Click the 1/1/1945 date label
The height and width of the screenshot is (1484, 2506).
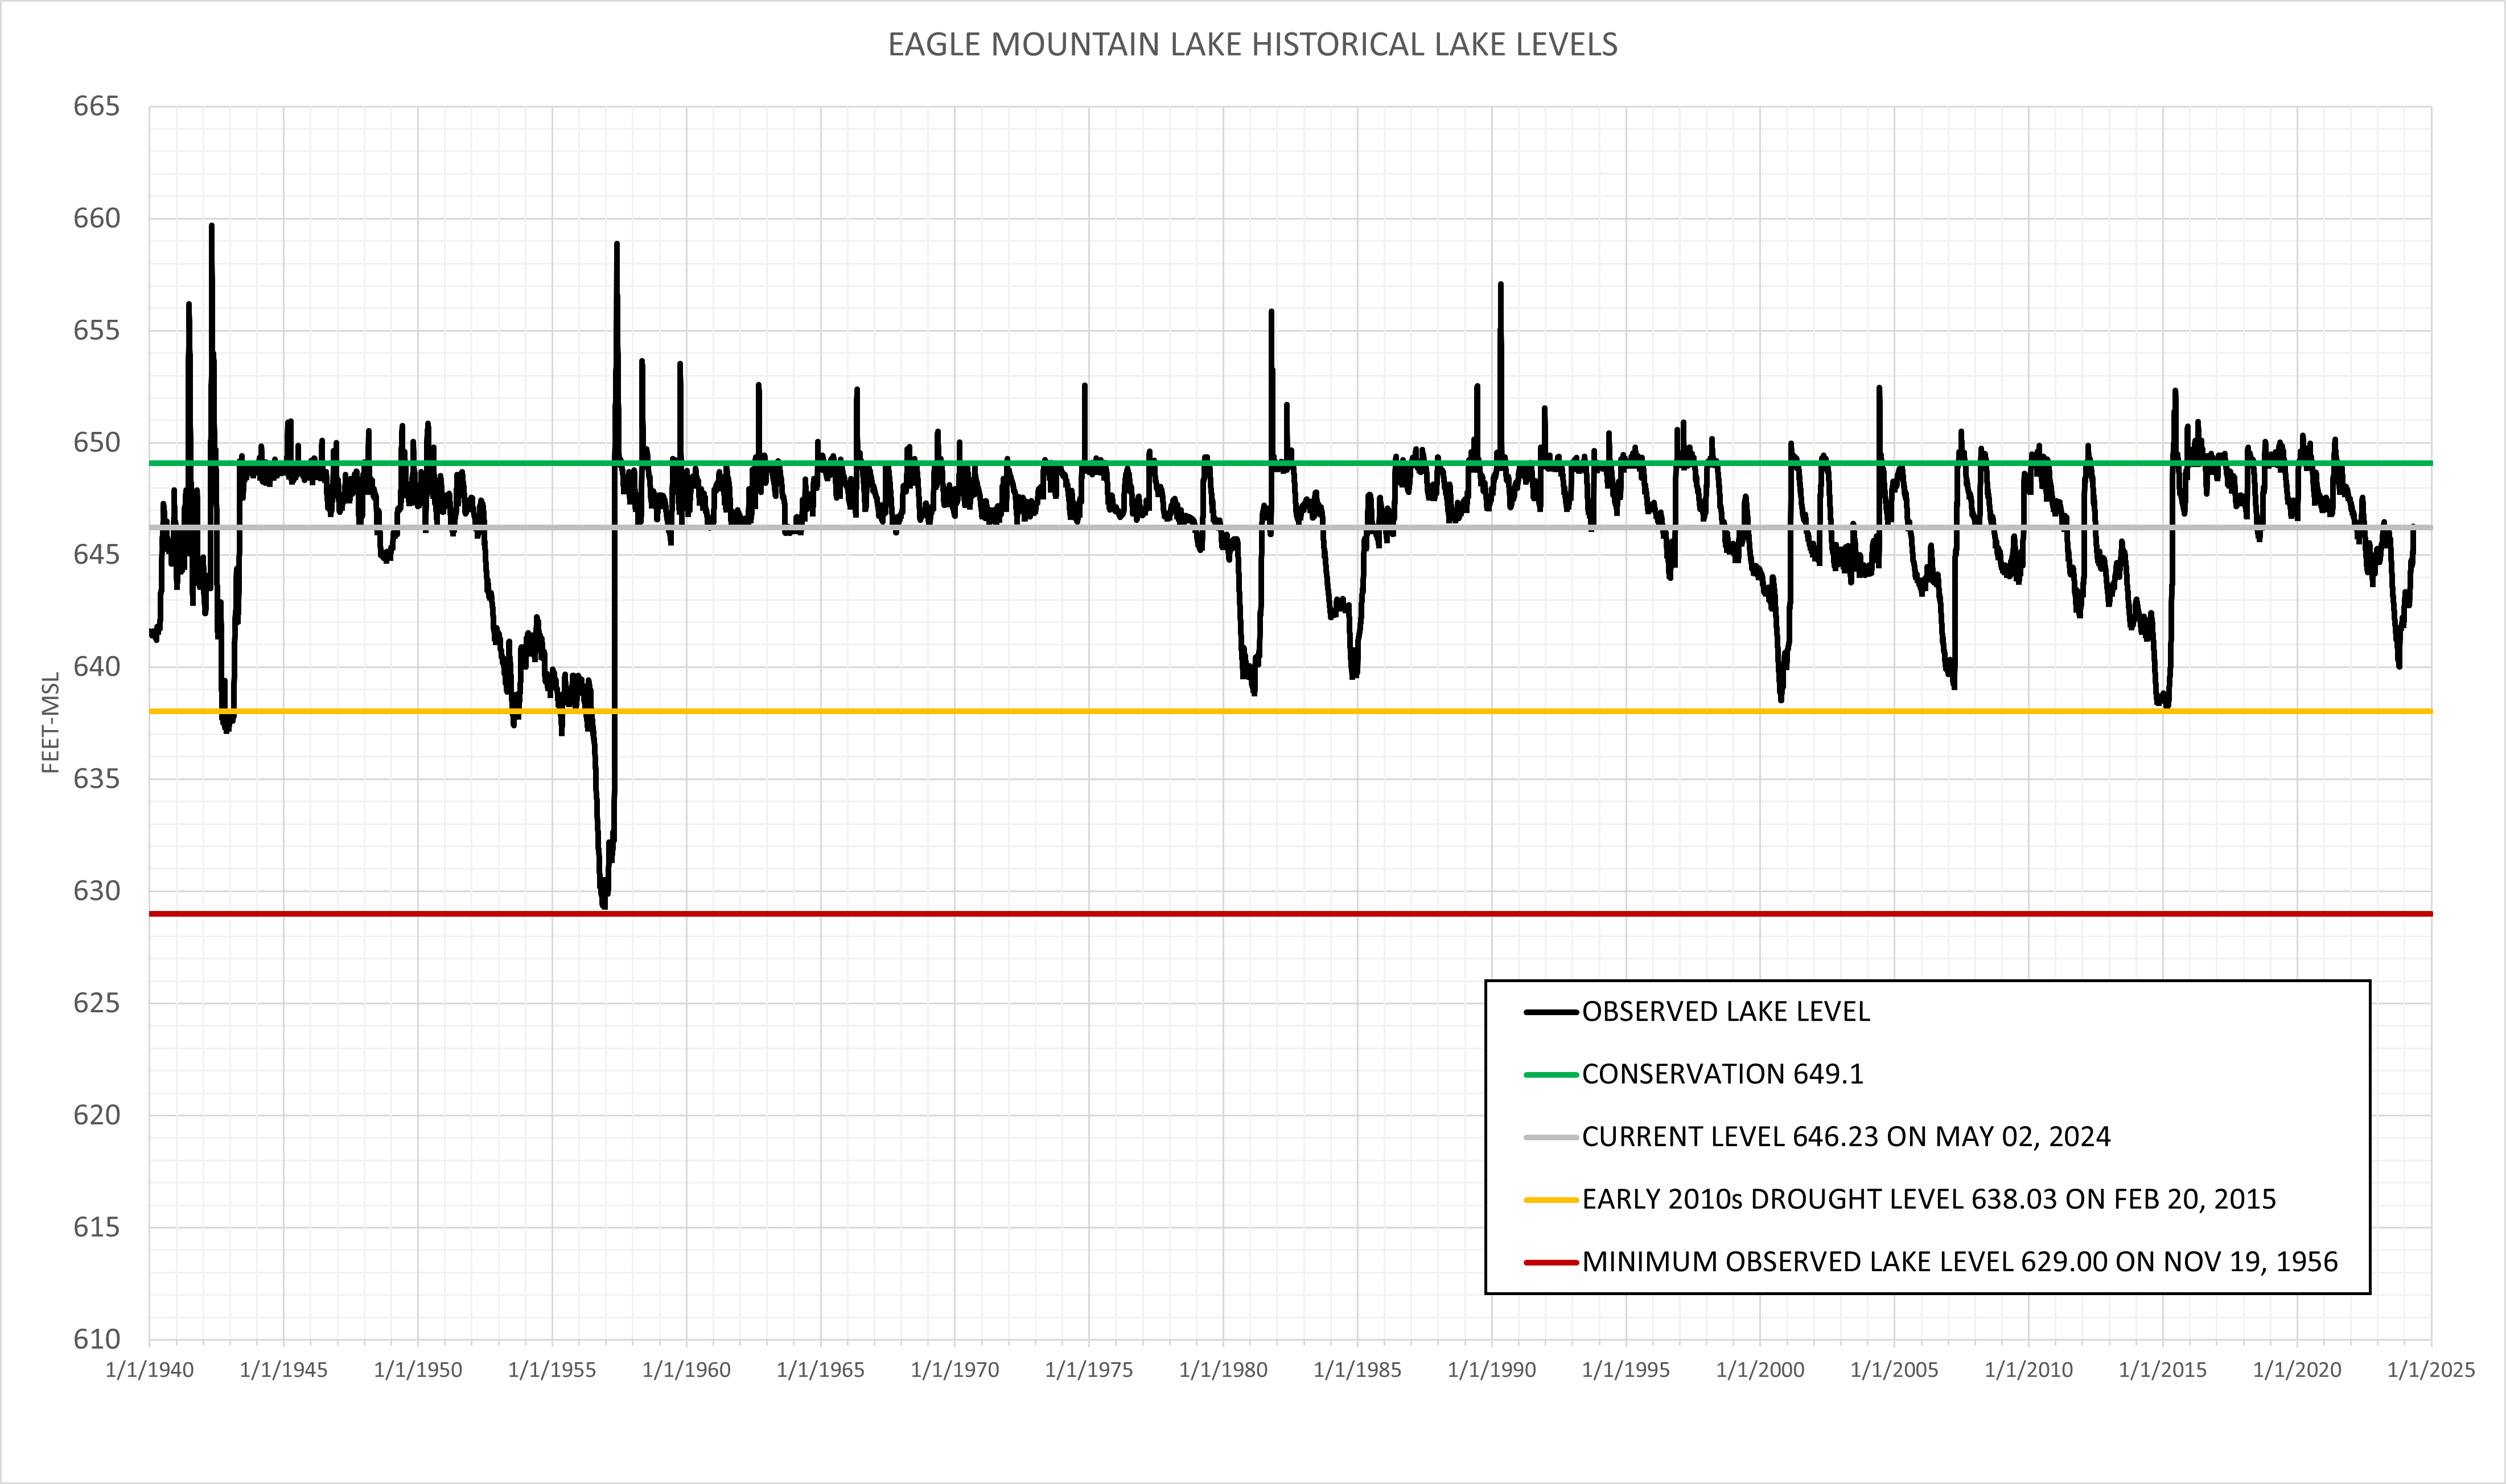284,1370
